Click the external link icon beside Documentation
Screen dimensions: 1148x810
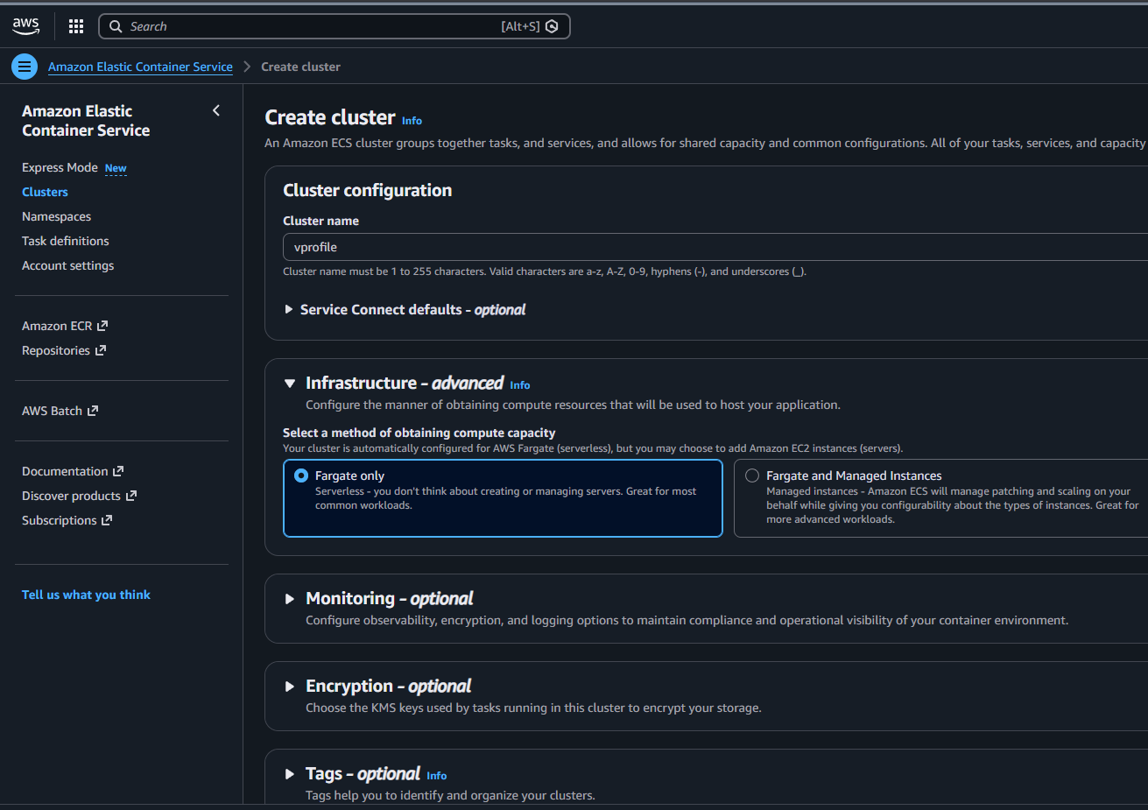119,471
